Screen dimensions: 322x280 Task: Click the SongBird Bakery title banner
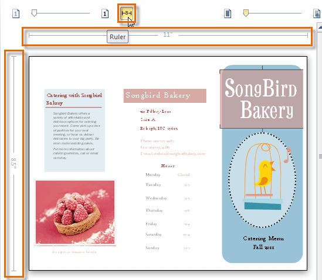click(x=262, y=99)
